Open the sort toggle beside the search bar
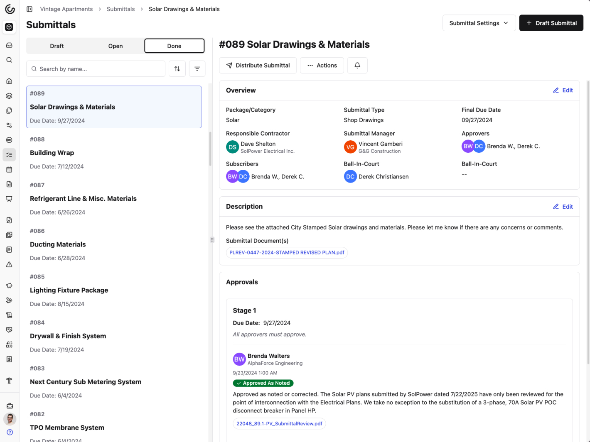 [x=177, y=68]
